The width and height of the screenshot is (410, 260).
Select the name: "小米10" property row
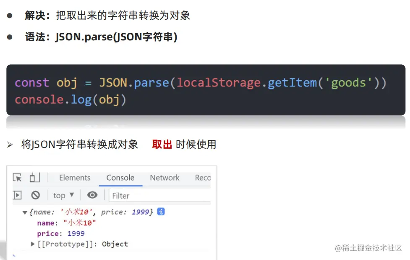click(x=66, y=223)
